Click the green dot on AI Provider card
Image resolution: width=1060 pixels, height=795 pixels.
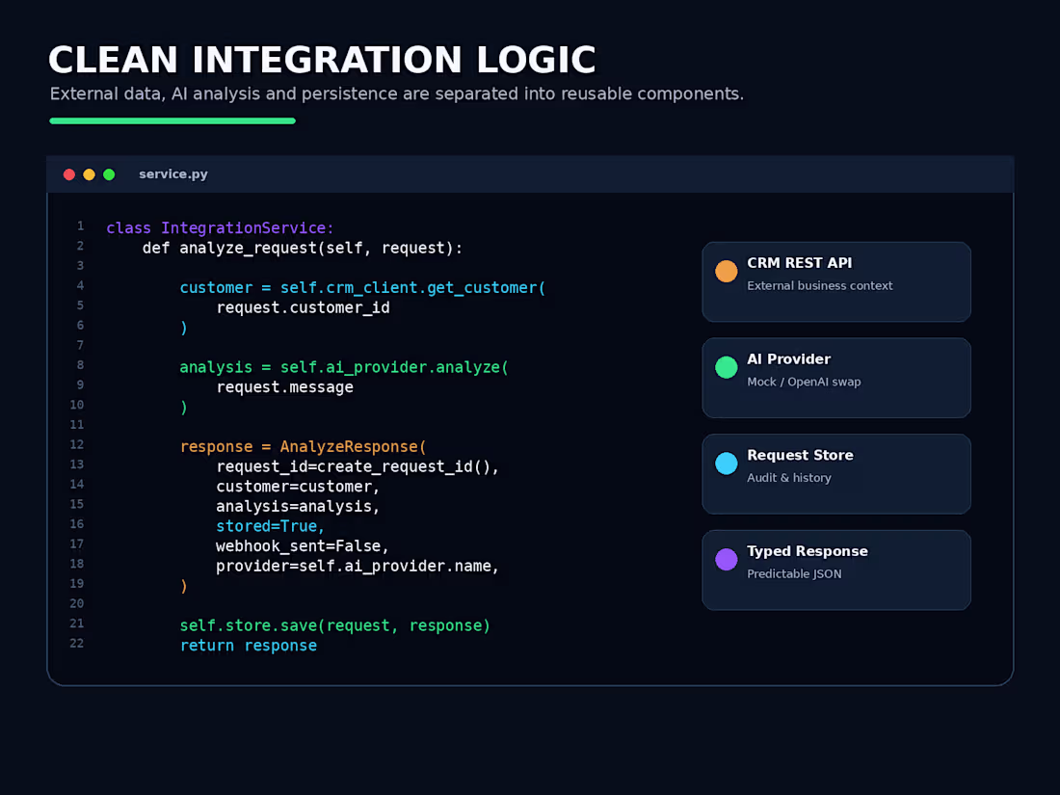point(726,367)
